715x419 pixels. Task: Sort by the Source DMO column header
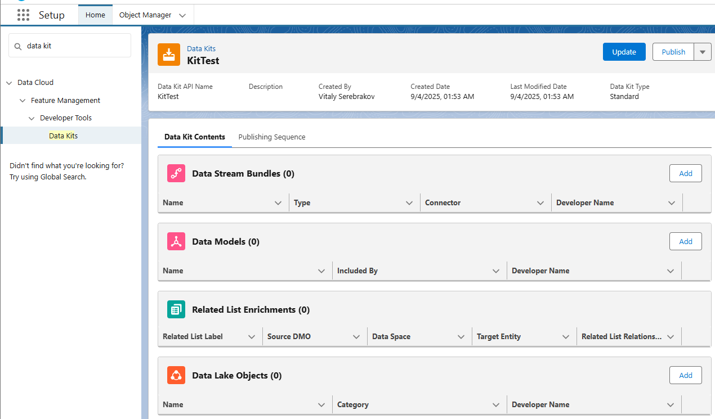(x=289, y=336)
